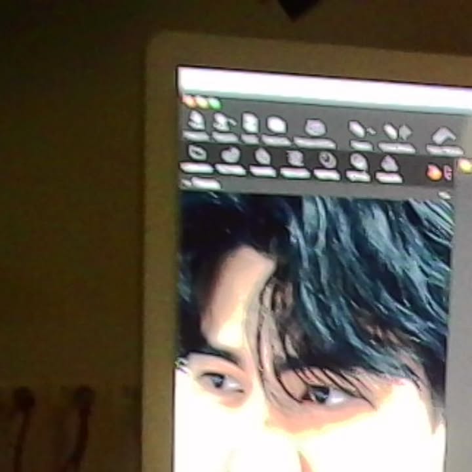
Task: Pick the fourth icon in the second toolbar row
Action: 295,159
